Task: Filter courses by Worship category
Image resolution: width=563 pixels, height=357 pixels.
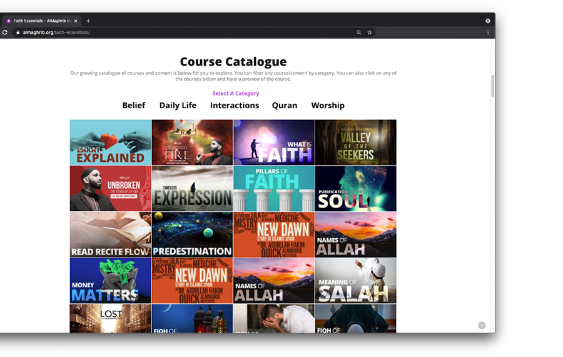Action: tap(328, 106)
